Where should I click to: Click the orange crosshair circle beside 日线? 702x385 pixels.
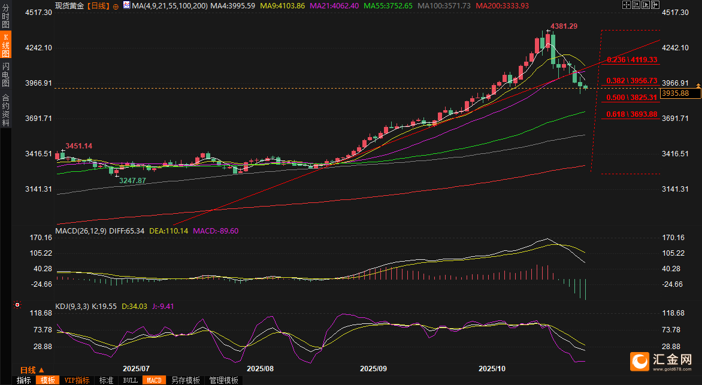point(116,6)
